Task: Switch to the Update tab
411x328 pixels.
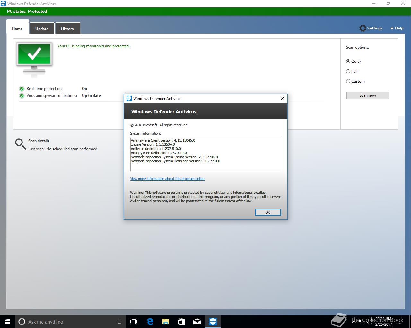Action: (42, 29)
